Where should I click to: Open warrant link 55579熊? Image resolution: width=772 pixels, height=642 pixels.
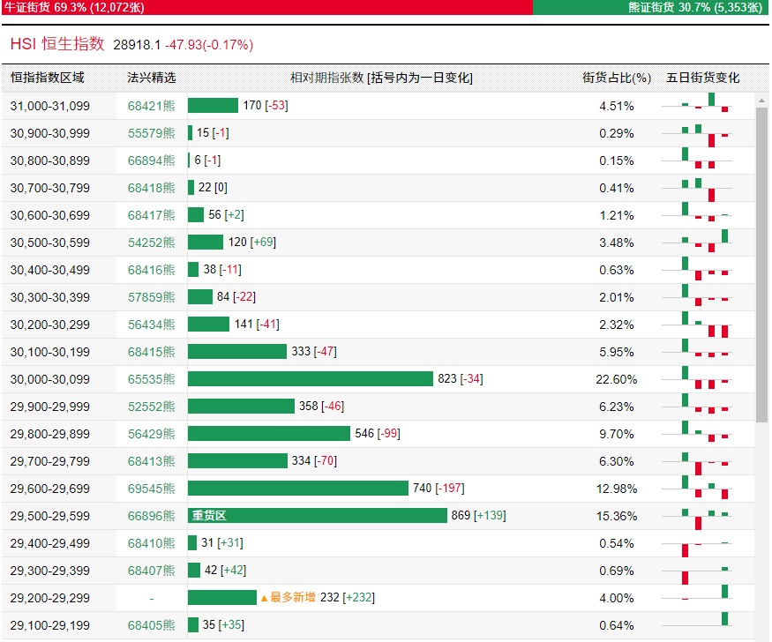[151, 133]
